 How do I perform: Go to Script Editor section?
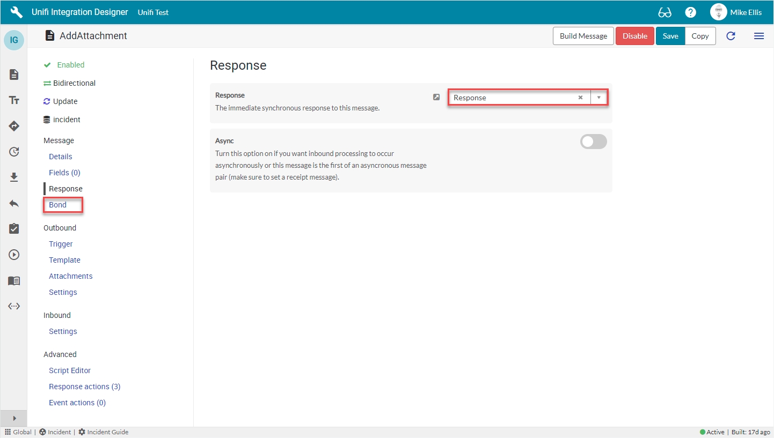click(x=70, y=370)
